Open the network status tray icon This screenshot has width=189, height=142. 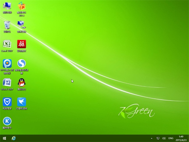tap(158, 138)
